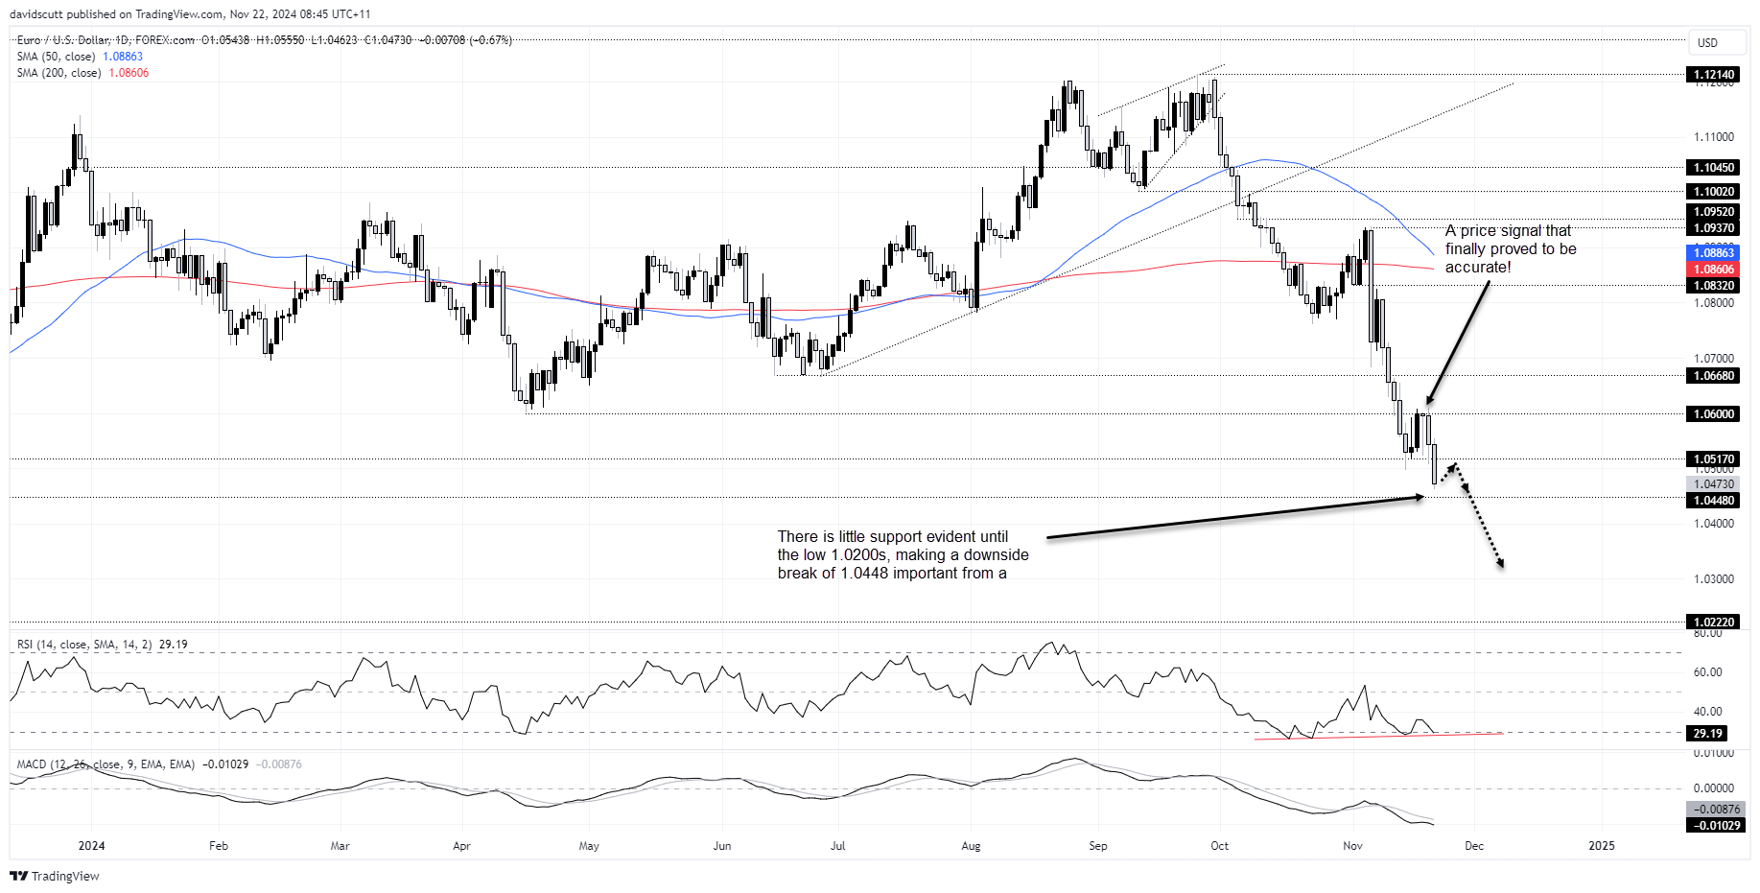Click the Jul label on the time axis
1760x893 pixels.
[837, 846]
